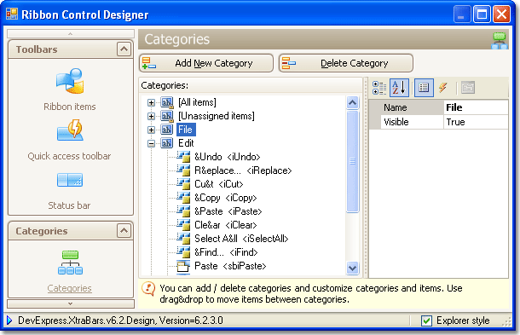Select the R&eplace... <iReplace> item
Screen dimensions: 520x335
(x=243, y=170)
